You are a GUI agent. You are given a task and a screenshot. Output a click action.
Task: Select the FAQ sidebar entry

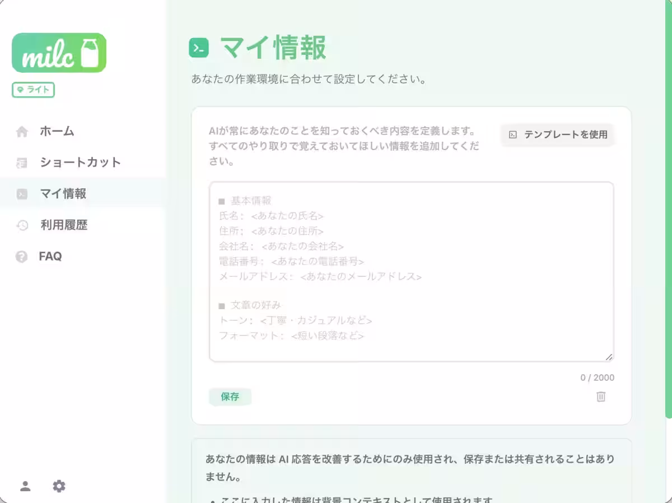50,257
